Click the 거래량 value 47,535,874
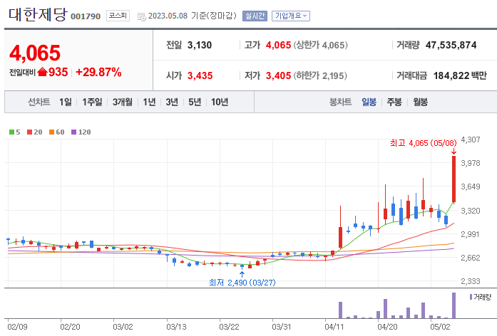The width and height of the screenshot is (497, 336). [x=451, y=45]
